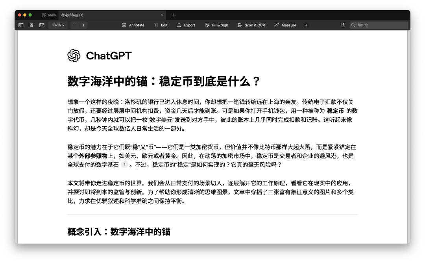Open the Export option
The image size is (425, 263).
pyautogui.click(x=186, y=25)
